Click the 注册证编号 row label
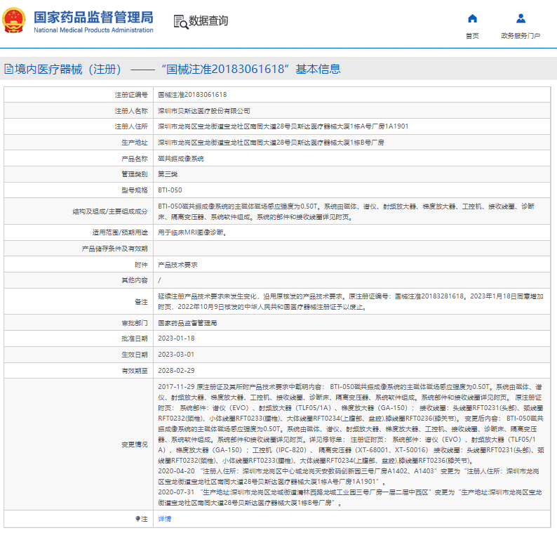 coord(131,95)
